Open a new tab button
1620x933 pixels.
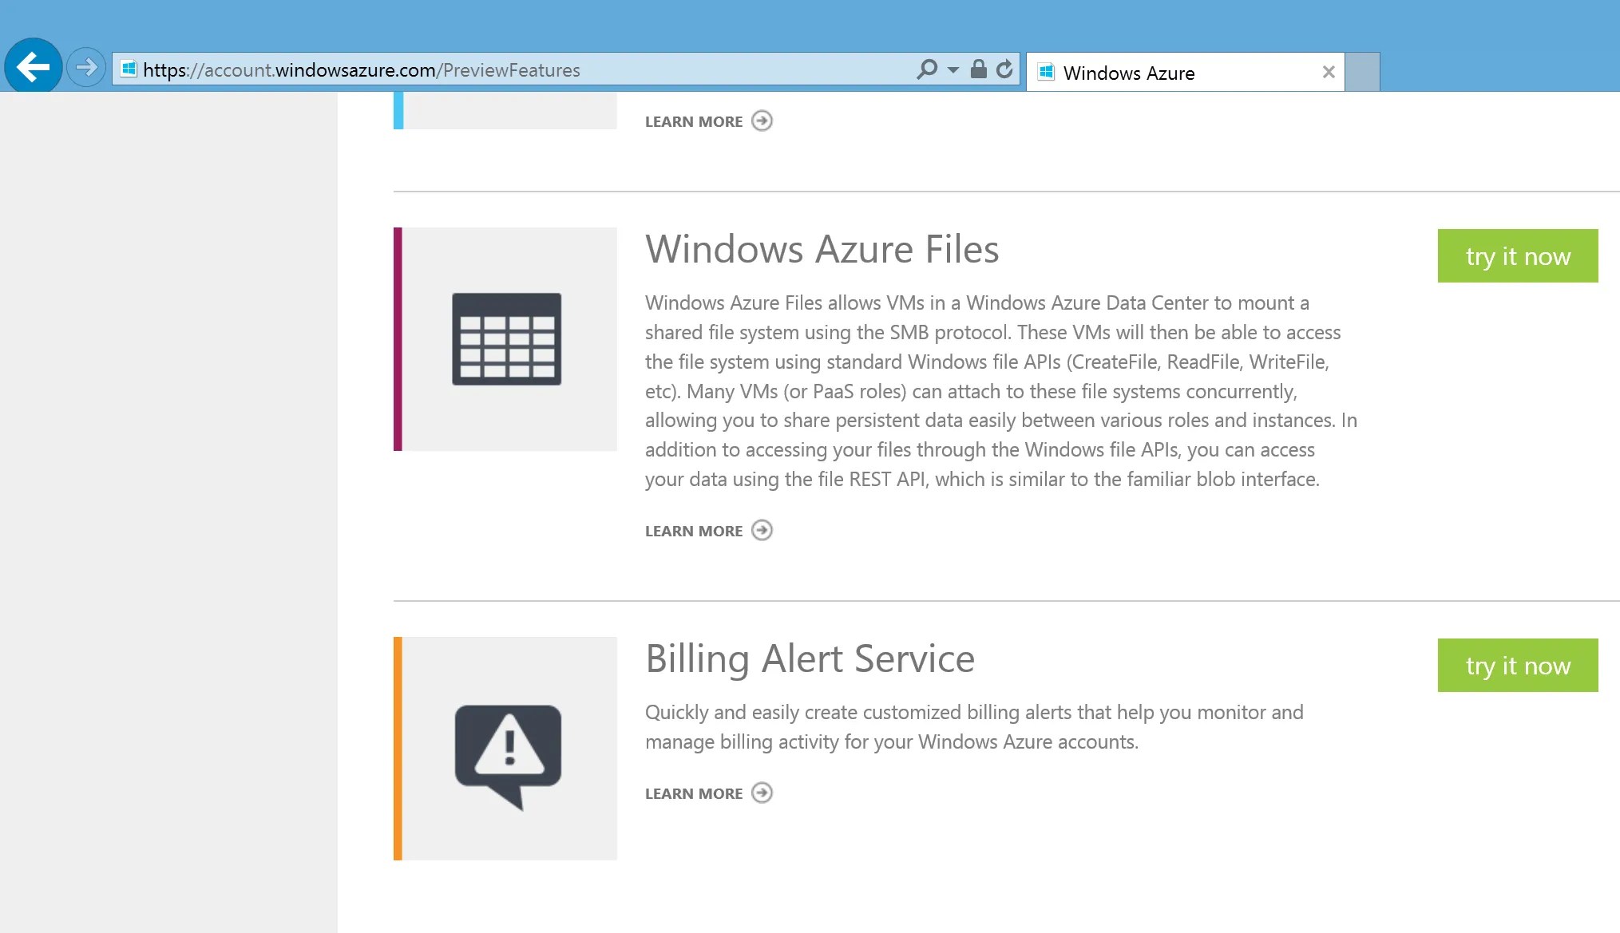[x=1362, y=73]
